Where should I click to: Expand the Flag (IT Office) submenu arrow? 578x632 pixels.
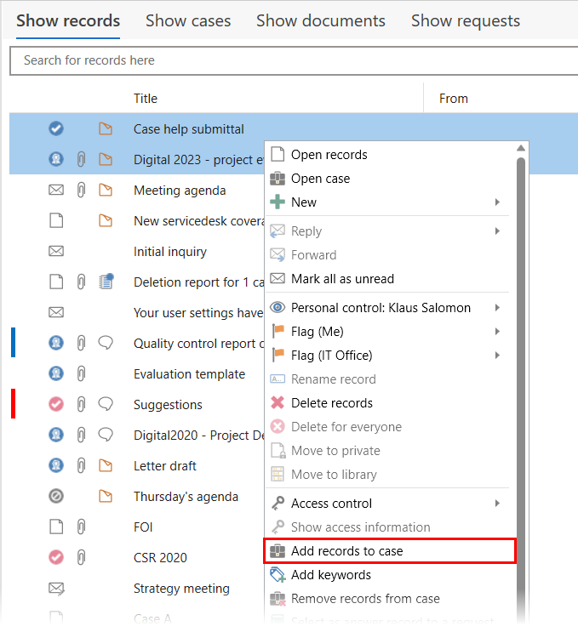(497, 355)
